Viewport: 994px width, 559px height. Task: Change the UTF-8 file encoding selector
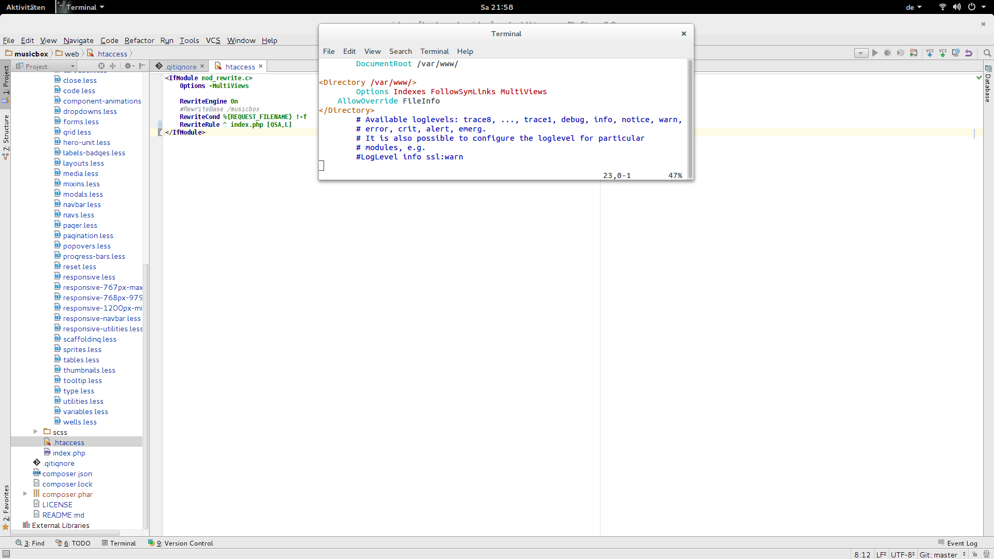[903, 554]
